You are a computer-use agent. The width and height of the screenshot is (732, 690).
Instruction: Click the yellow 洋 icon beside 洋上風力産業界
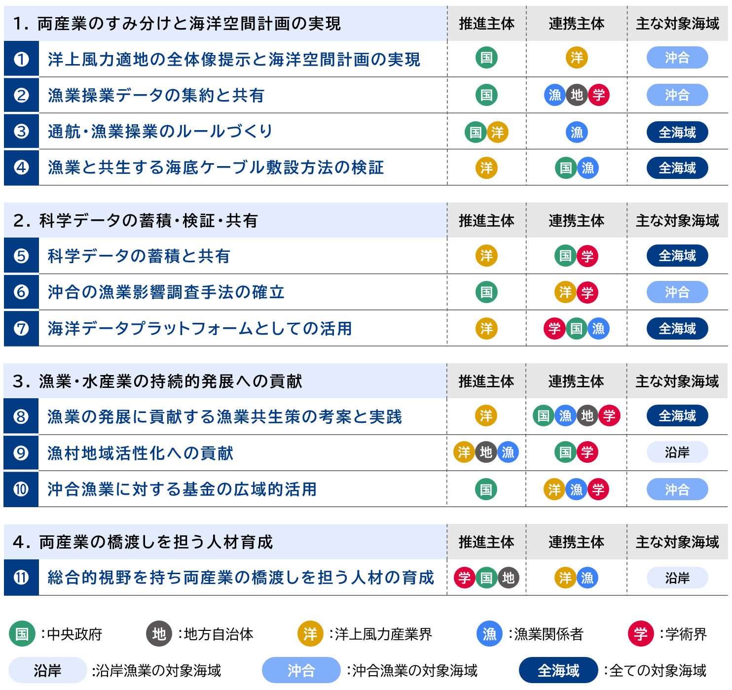tap(310, 634)
